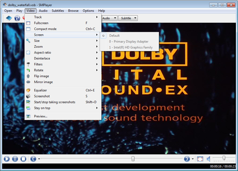Click the volume slider handle
This screenshot has height=171, width=238.
click(224, 158)
